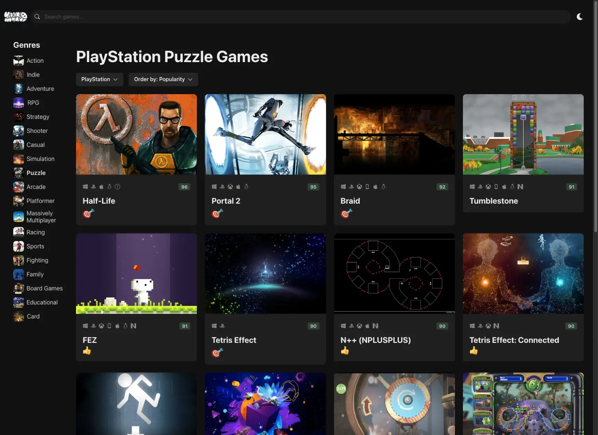Click the target emoji under Half-Life
Screen dimensions: 598x435
tap(88, 214)
